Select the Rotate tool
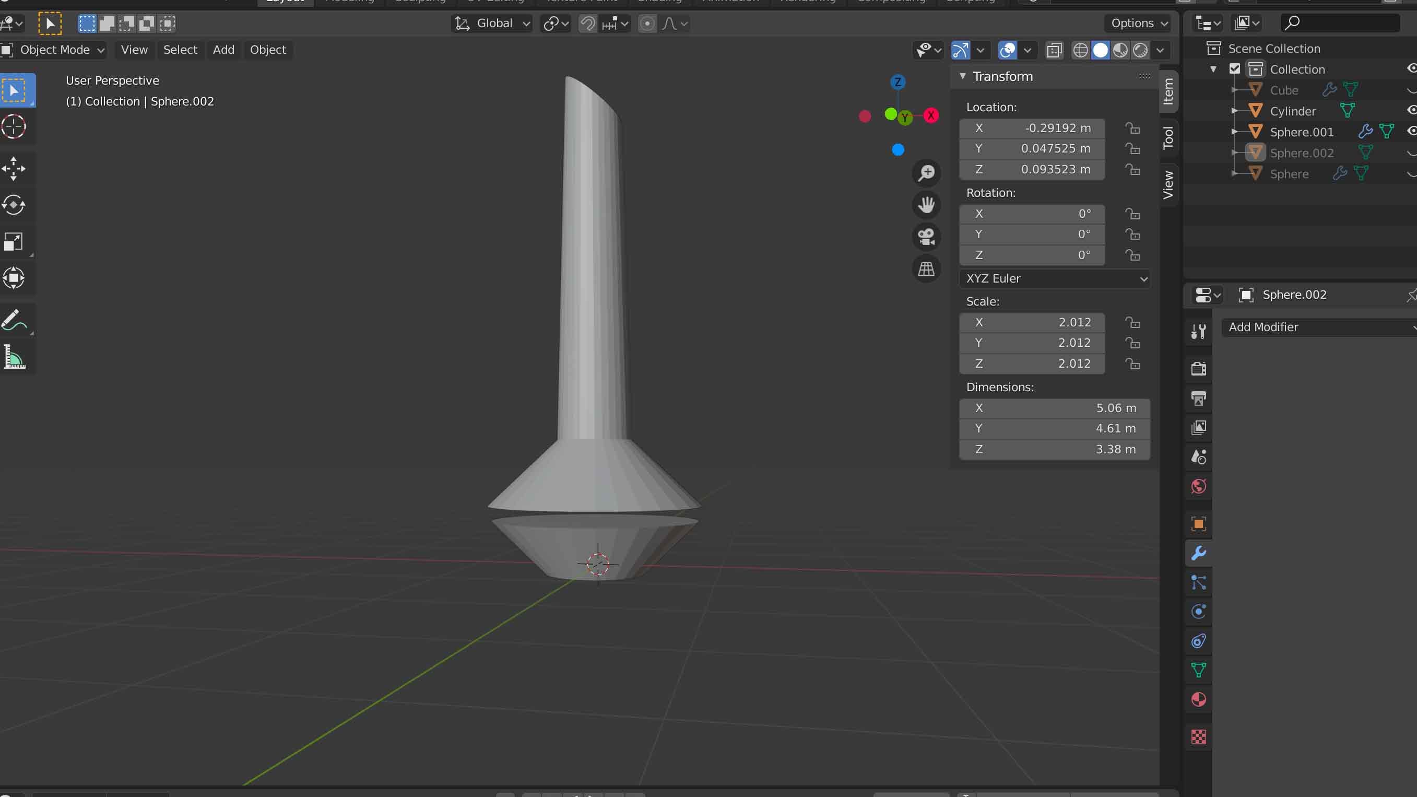 click(x=14, y=205)
